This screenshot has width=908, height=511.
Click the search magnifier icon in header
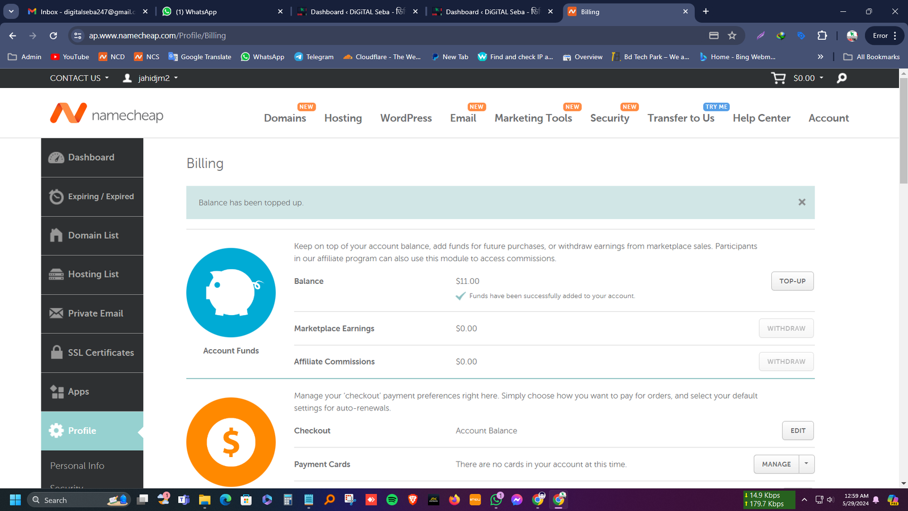pyautogui.click(x=842, y=78)
